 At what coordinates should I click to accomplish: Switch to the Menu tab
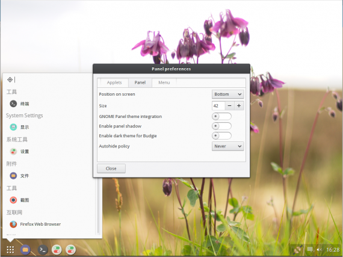[164, 82]
